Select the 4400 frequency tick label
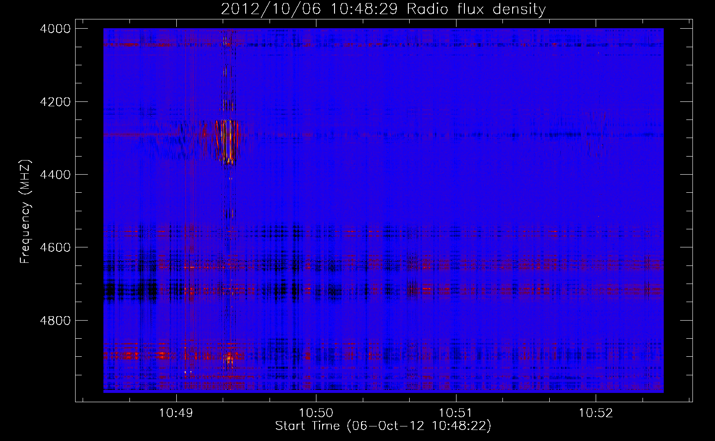Viewport: 715px width, 441px height. (x=55, y=175)
